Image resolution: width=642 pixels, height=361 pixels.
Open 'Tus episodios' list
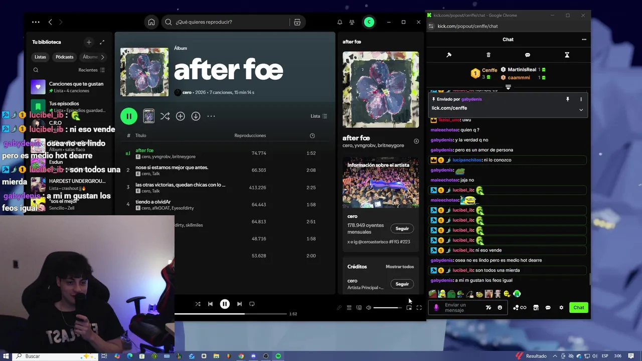click(x=70, y=106)
